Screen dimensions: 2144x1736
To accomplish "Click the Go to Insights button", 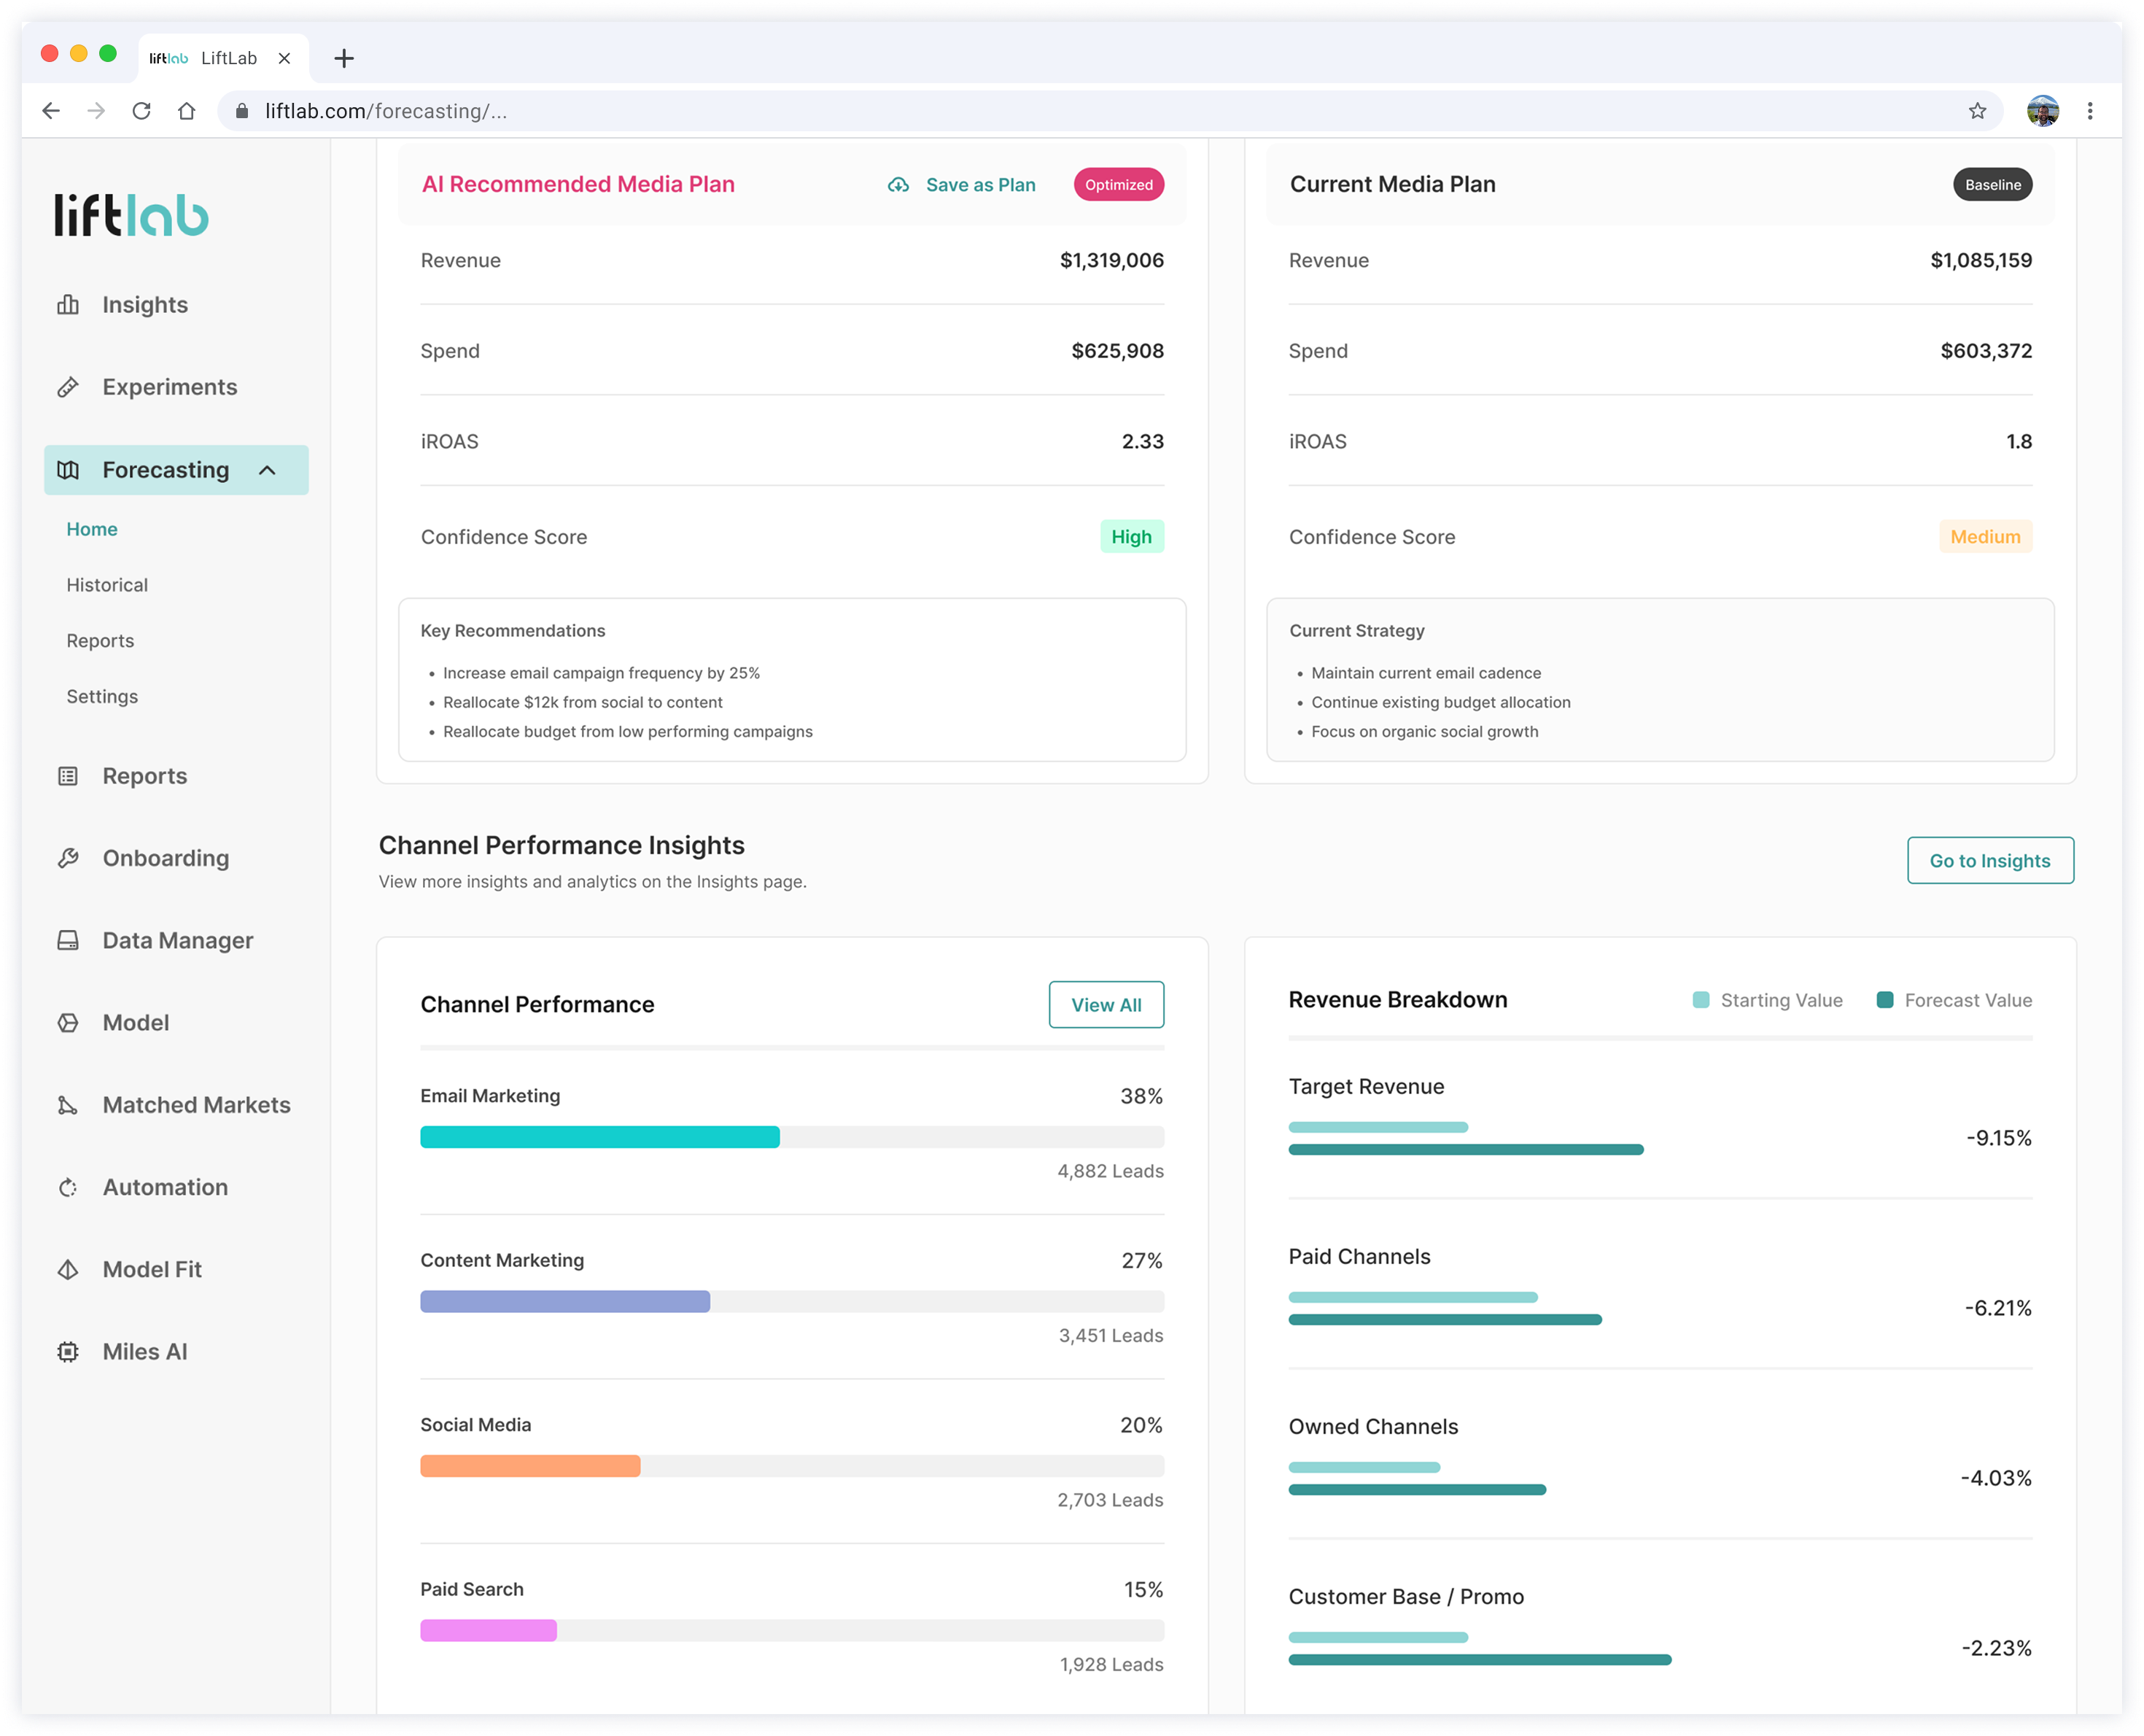I will [1989, 860].
